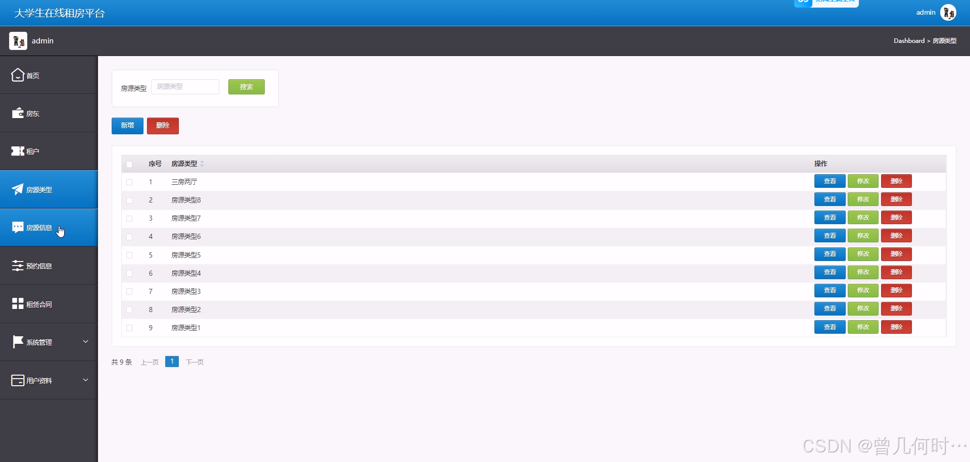Viewport: 970px width, 462px height.
Task: Go to Dashboard breadcrumb link
Action: [x=909, y=41]
